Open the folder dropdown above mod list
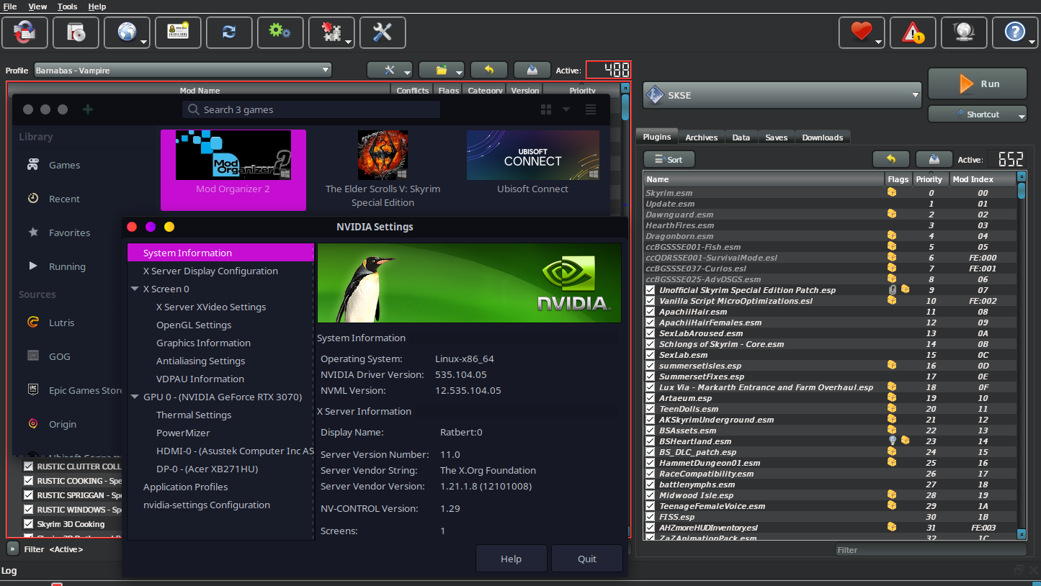Screen dimensions: 1041x586 coord(442,70)
